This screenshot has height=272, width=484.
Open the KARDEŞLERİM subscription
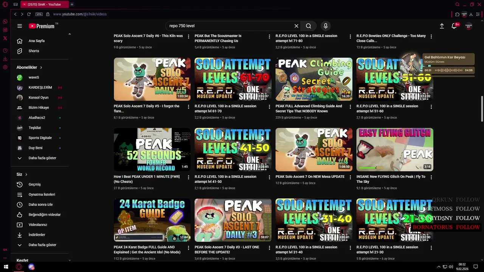point(40,87)
